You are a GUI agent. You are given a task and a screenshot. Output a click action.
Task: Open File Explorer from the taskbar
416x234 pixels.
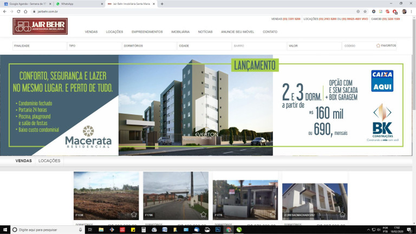click(101, 230)
